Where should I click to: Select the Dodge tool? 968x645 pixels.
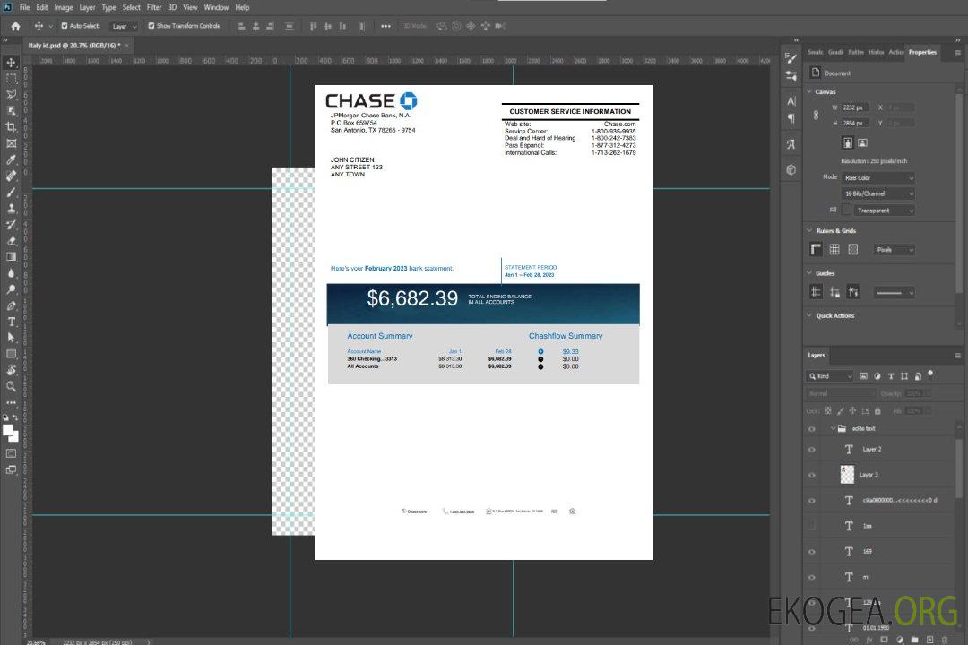(x=11, y=288)
